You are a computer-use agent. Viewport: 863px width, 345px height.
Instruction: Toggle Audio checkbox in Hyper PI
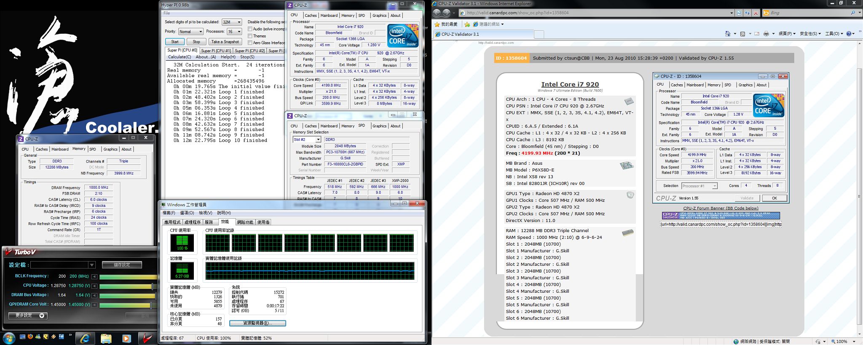click(250, 29)
